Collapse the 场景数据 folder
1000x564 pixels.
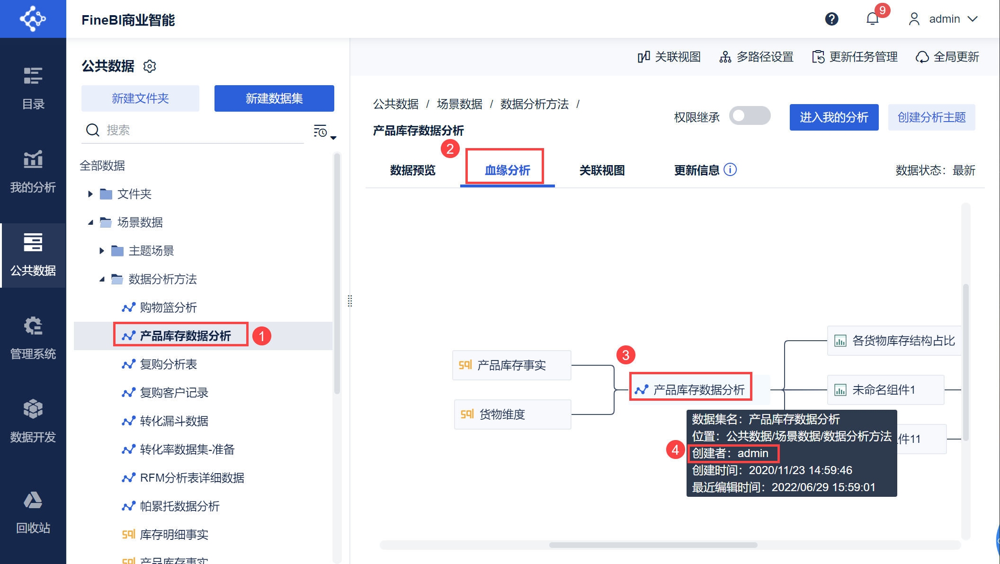(90, 222)
